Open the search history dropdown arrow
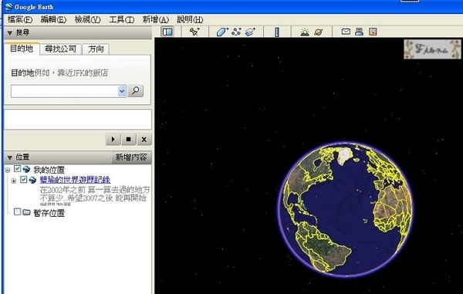 pyautogui.click(x=122, y=91)
